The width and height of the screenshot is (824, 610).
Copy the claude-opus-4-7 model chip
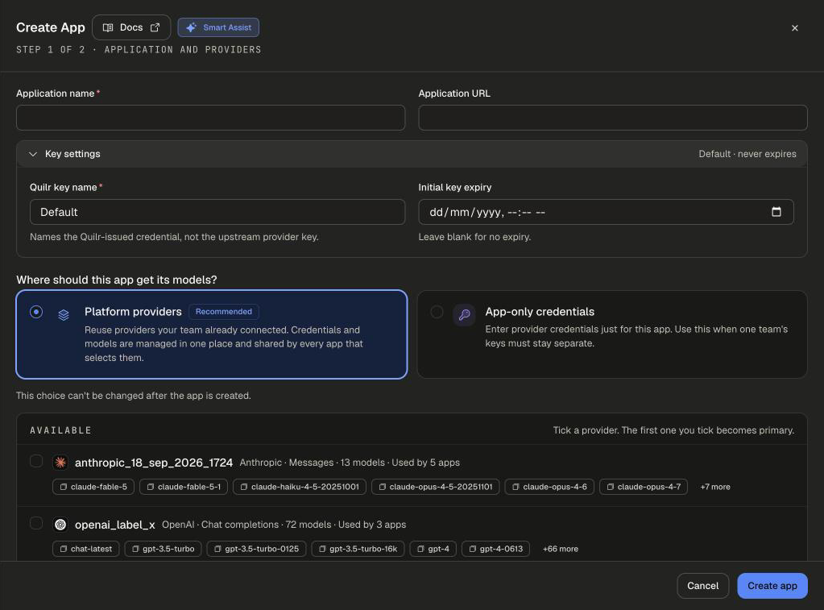coord(644,487)
